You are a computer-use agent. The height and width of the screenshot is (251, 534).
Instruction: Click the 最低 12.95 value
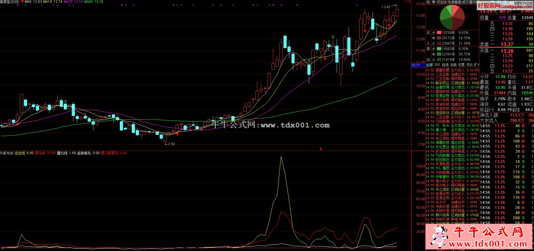click(500, 87)
